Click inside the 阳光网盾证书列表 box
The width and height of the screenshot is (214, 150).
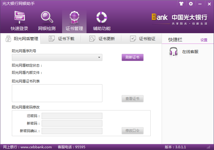[x=57, y=93]
